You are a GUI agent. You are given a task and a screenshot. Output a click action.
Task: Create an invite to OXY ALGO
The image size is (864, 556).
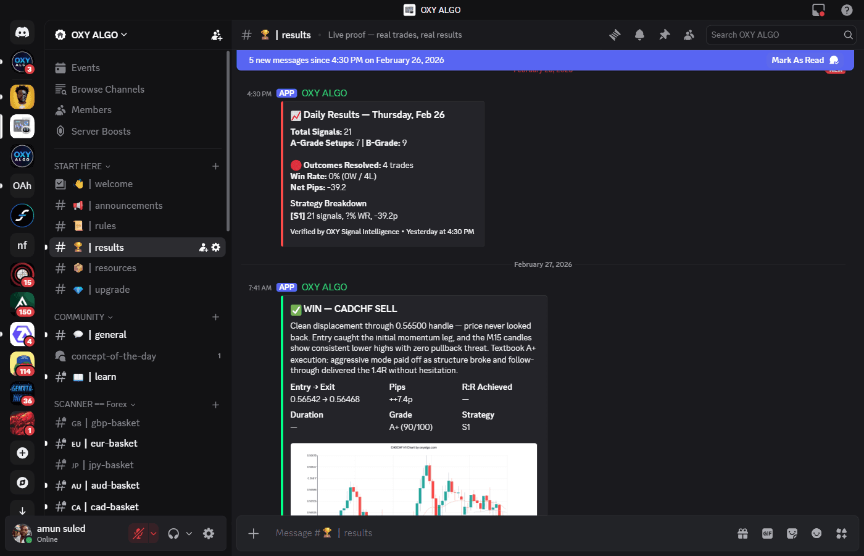point(217,35)
